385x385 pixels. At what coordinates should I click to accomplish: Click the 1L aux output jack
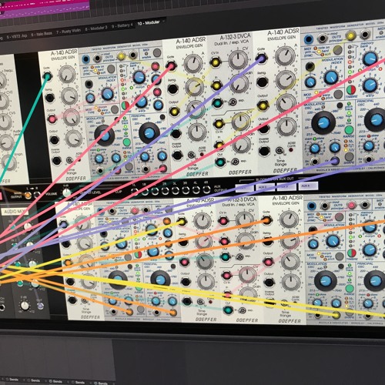134,192
